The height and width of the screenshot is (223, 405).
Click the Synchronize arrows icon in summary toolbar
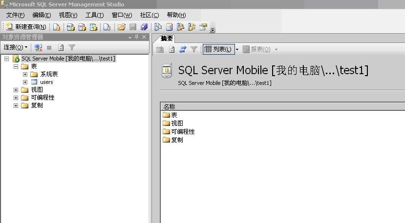click(x=183, y=49)
